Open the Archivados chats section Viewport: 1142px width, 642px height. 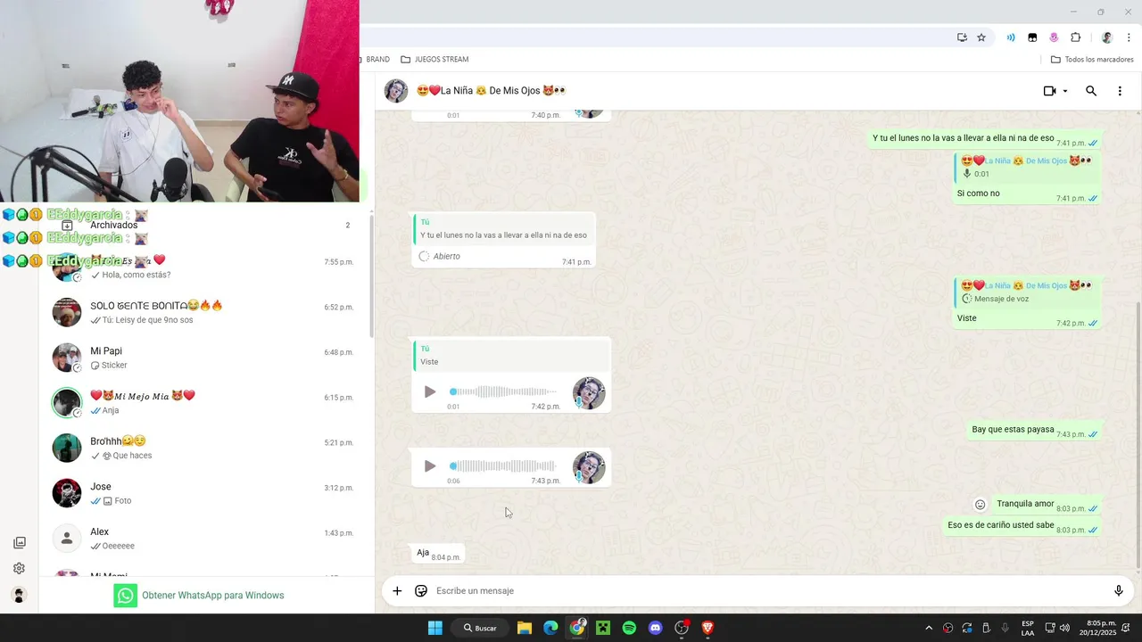click(x=205, y=225)
